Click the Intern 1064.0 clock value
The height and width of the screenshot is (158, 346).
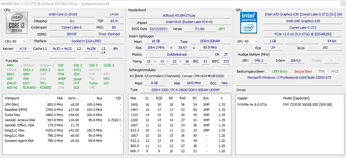(x=295, y=60)
